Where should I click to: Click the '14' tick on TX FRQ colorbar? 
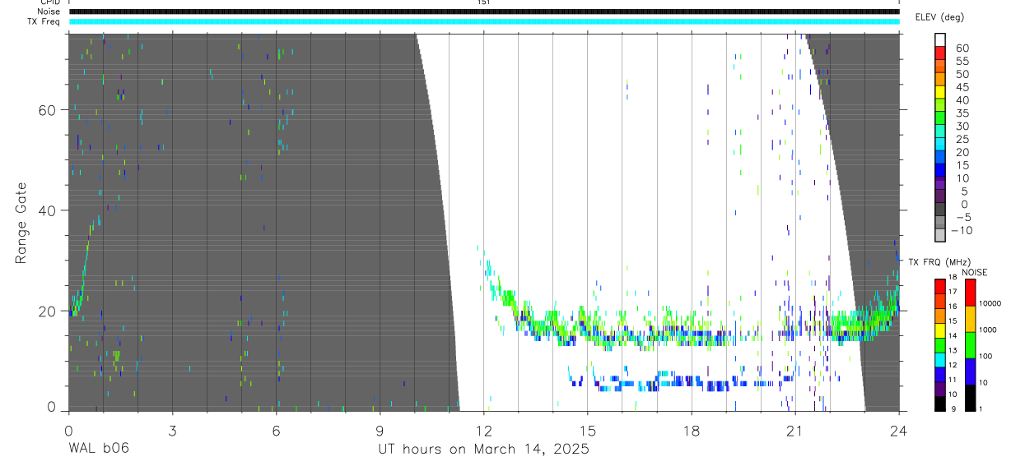[x=953, y=335]
